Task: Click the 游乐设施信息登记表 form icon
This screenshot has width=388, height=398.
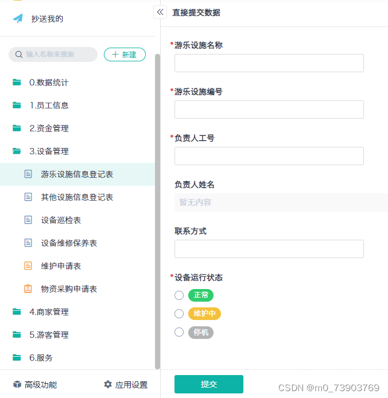Action: [x=28, y=174]
